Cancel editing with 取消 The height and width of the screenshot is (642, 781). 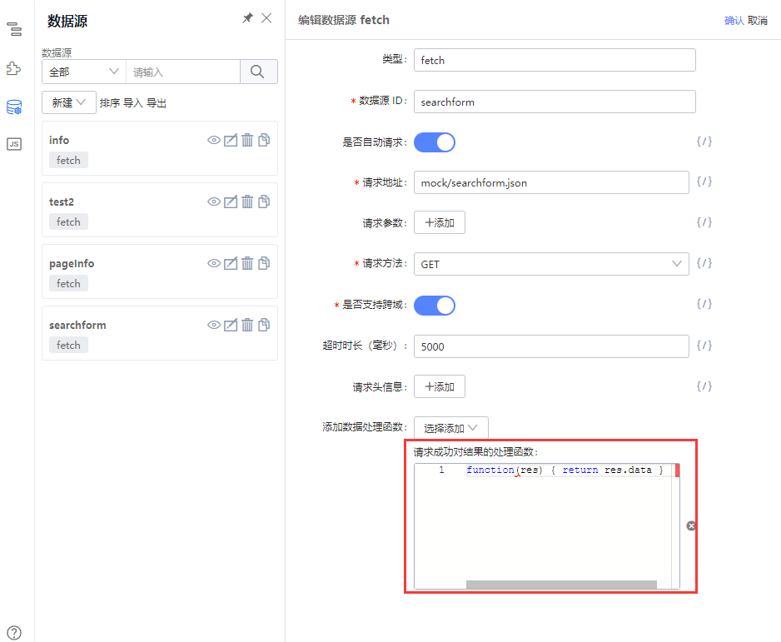pyautogui.click(x=758, y=21)
